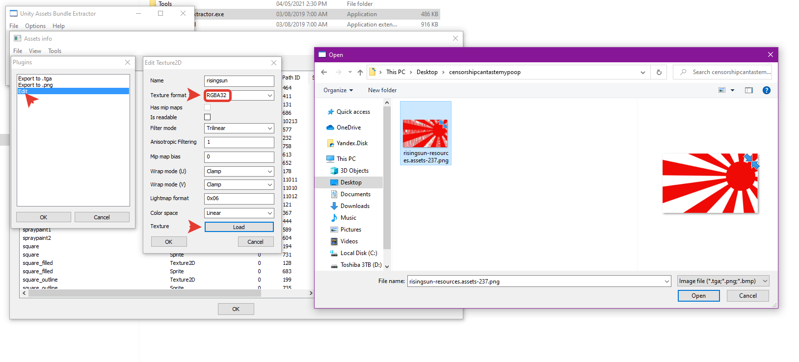Cancel the Open file dialog
This screenshot has width=799, height=362.
[748, 296]
